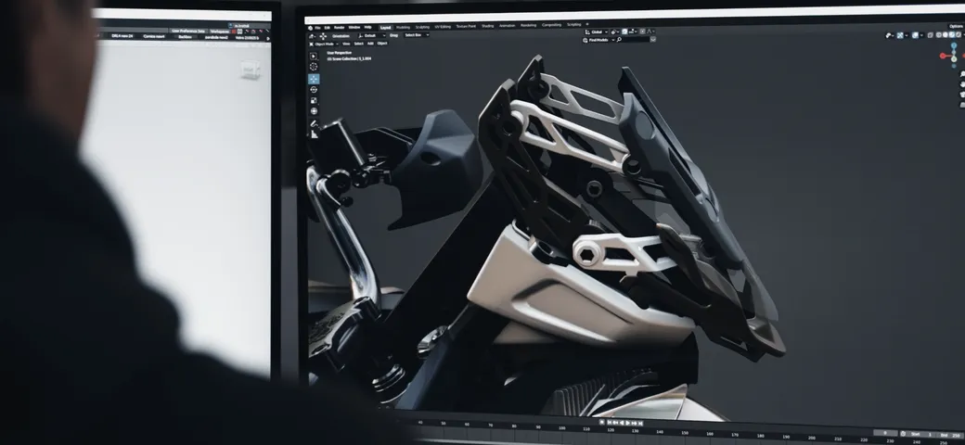
Task: Toggle snapping magnet in header
Action: [624, 32]
